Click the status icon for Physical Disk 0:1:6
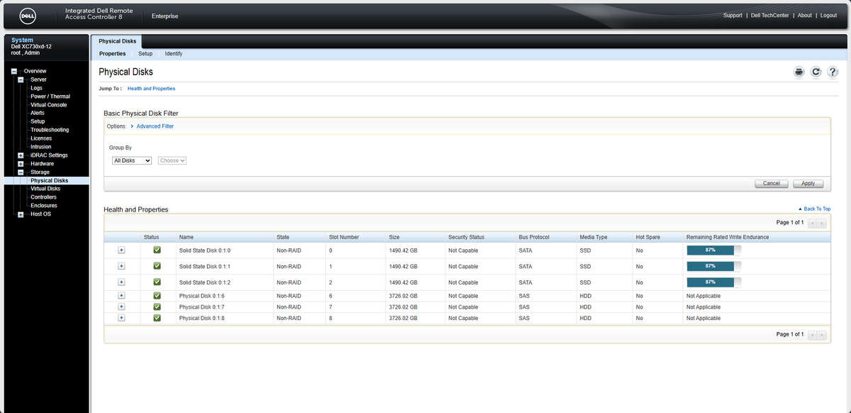851x413 pixels. coord(156,295)
